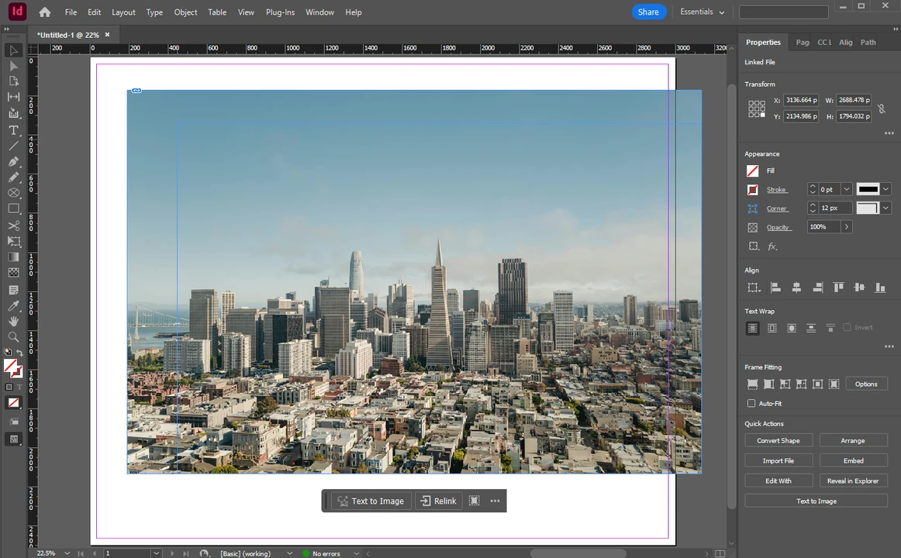The width and height of the screenshot is (901, 558).
Task: Click the Embed button
Action: (x=853, y=461)
